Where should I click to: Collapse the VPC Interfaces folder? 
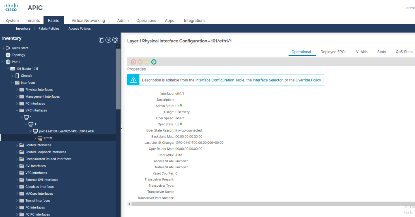click(x=17, y=111)
